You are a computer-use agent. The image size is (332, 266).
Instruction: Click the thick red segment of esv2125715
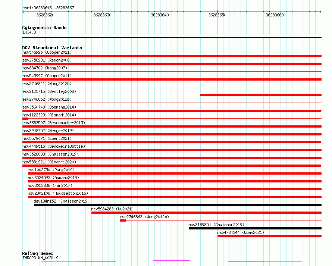click(261, 95)
